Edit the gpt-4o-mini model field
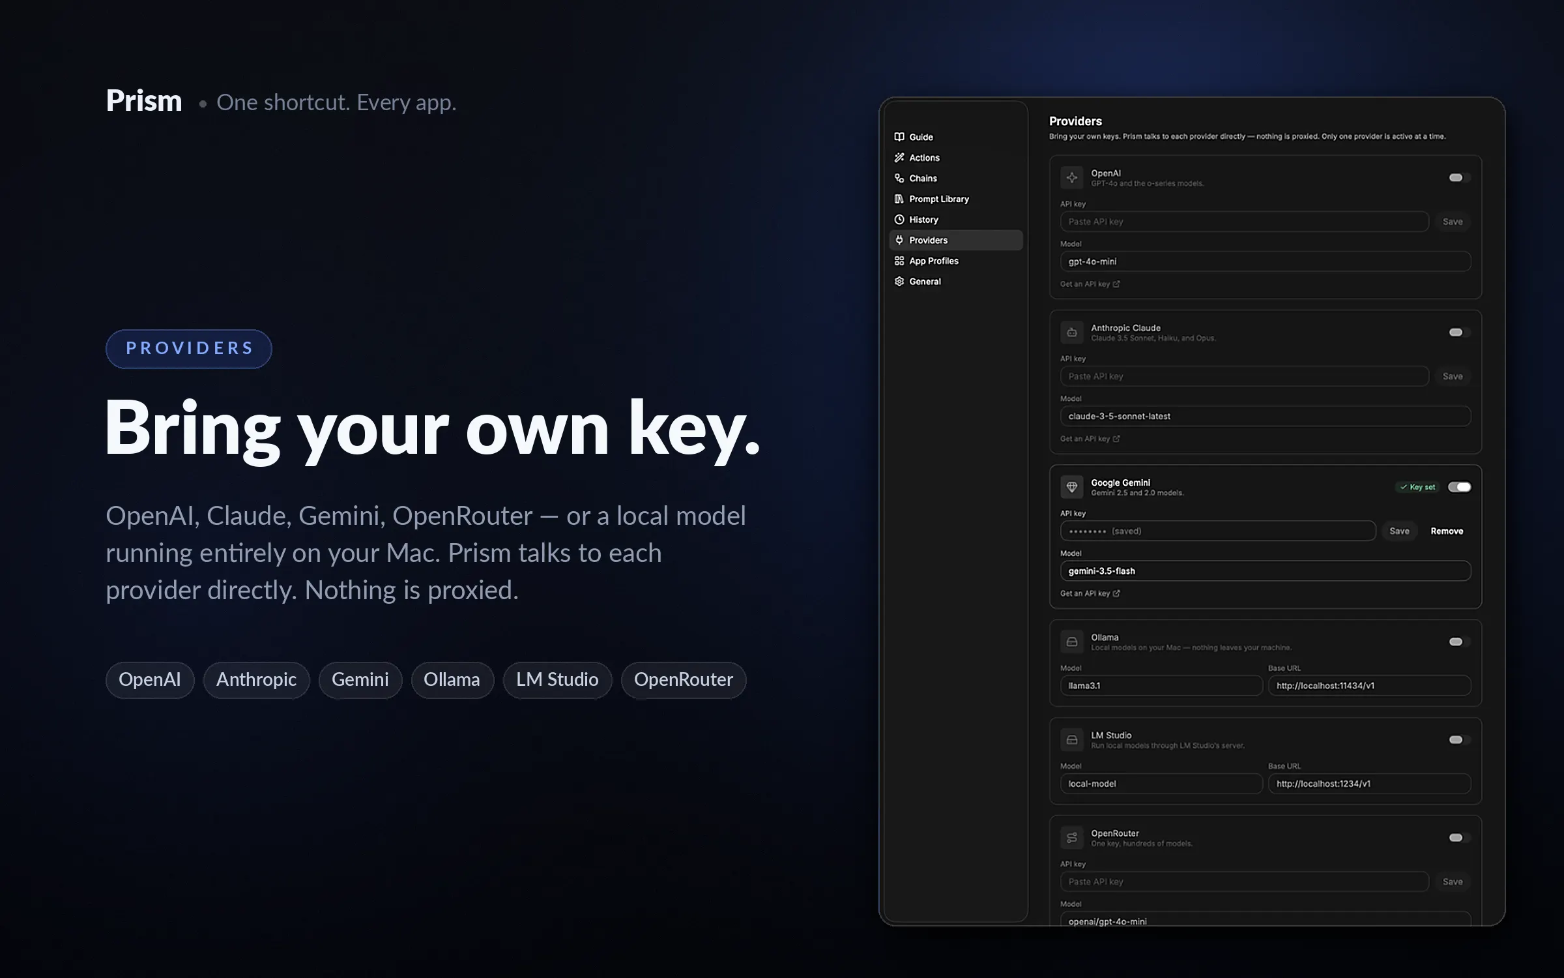 [1266, 261]
